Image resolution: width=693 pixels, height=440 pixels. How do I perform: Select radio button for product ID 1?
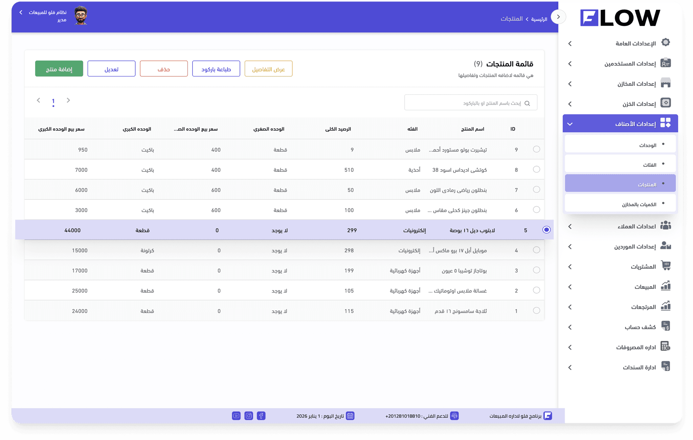pyautogui.click(x=536, y=310)
